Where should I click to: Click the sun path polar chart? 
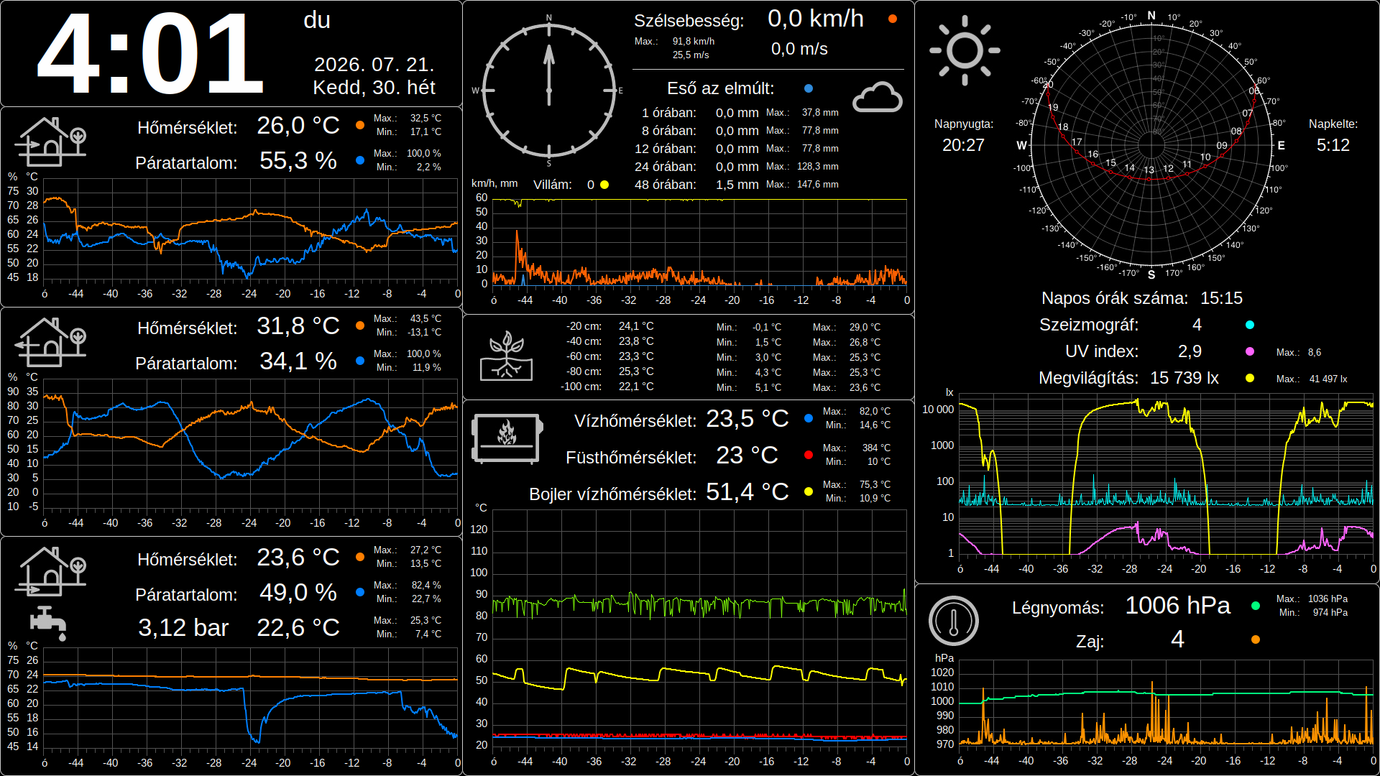pyautogui.click(x=1151, y=144)
